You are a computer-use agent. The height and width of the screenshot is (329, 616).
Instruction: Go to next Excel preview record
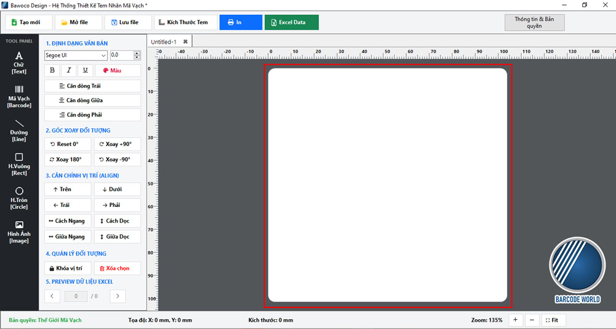click(118, 296)
